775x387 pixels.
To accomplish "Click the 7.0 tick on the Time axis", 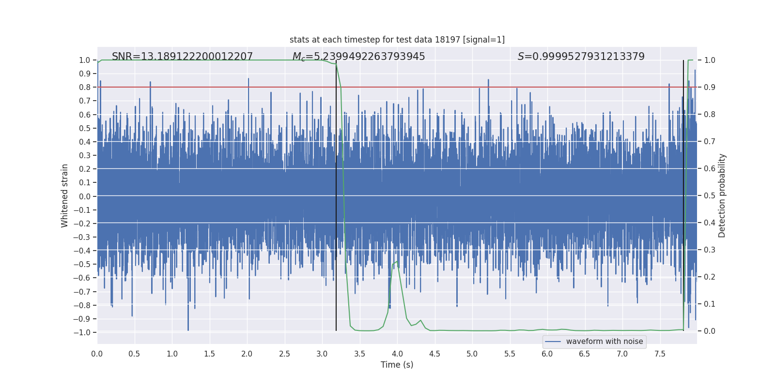I will (622, 354).
